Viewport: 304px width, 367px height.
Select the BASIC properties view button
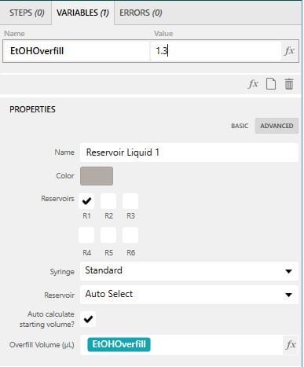240,126
